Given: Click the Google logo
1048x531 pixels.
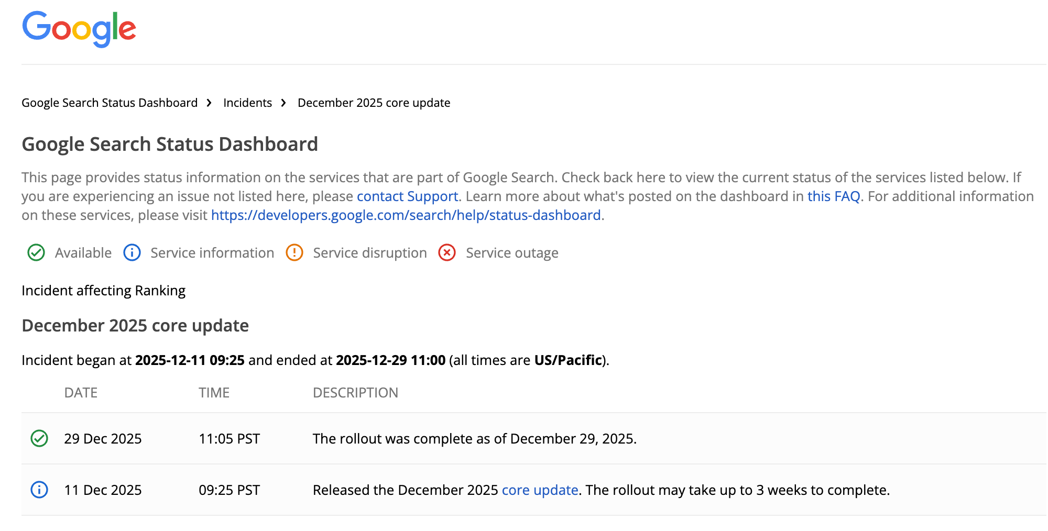Looking at the screenshot, I should click(79, 29).
